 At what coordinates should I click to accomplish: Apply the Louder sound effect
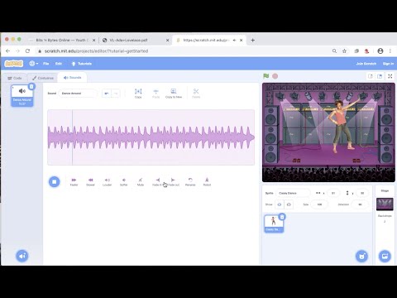click(x=107, y=182)
